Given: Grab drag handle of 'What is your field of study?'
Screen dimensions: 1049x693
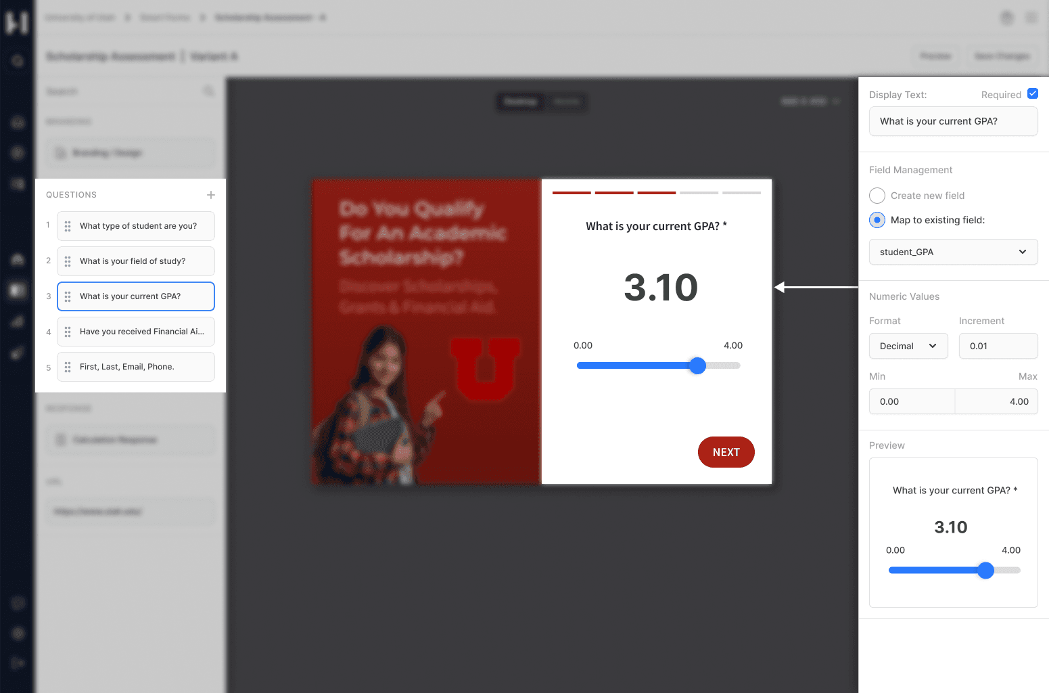Looking at the screenshot, I should [x=68, y=261].
